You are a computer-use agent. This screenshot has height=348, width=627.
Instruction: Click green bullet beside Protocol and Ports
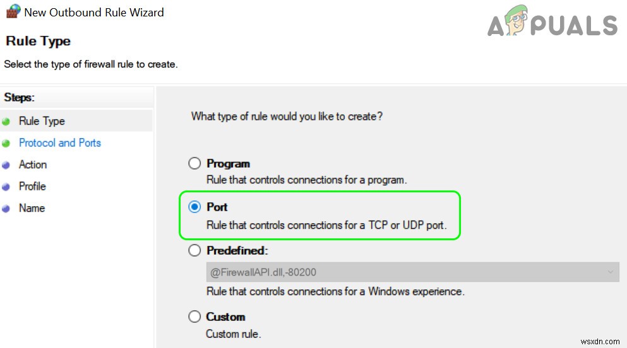(6, 143)
